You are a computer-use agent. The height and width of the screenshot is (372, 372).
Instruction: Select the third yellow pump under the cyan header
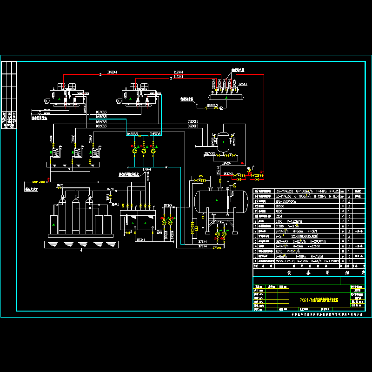click(x=153, y=150)
